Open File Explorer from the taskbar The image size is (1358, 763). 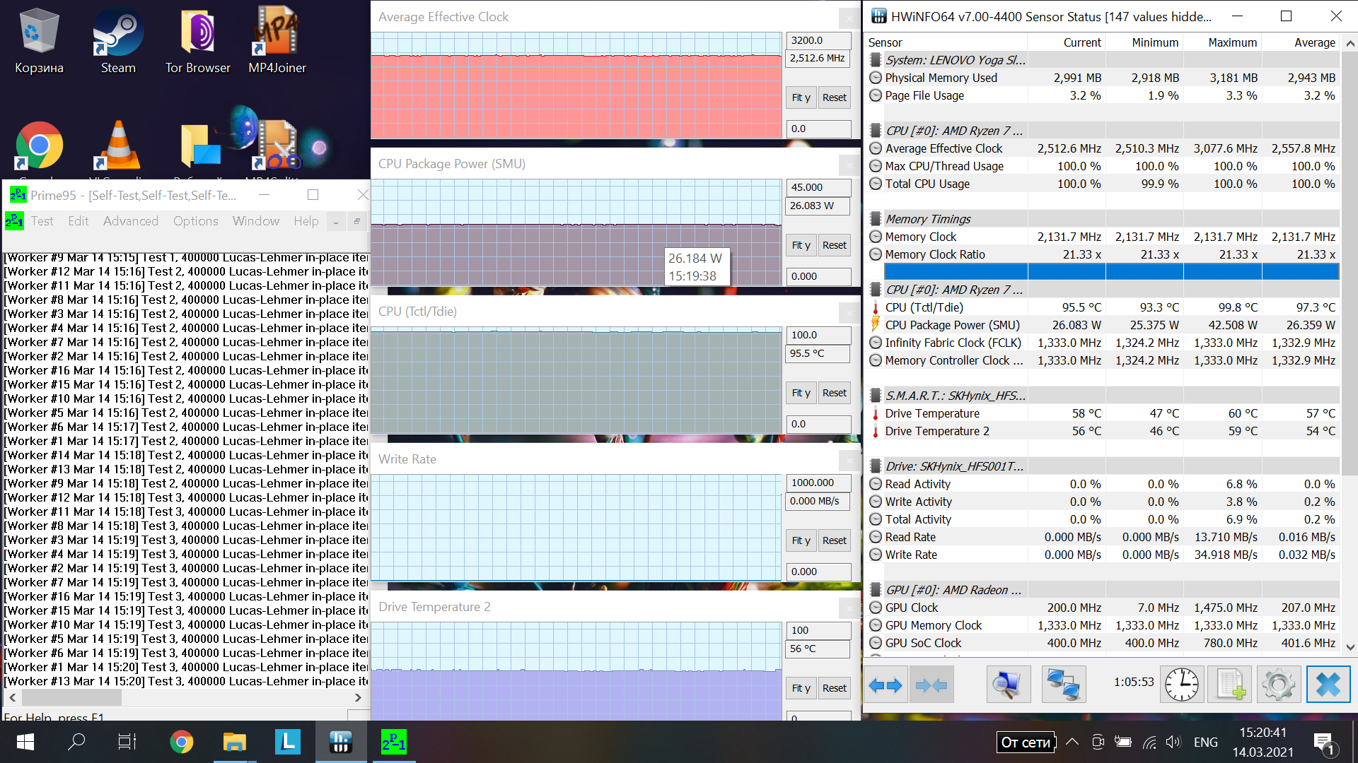click(x=234, y=742)
